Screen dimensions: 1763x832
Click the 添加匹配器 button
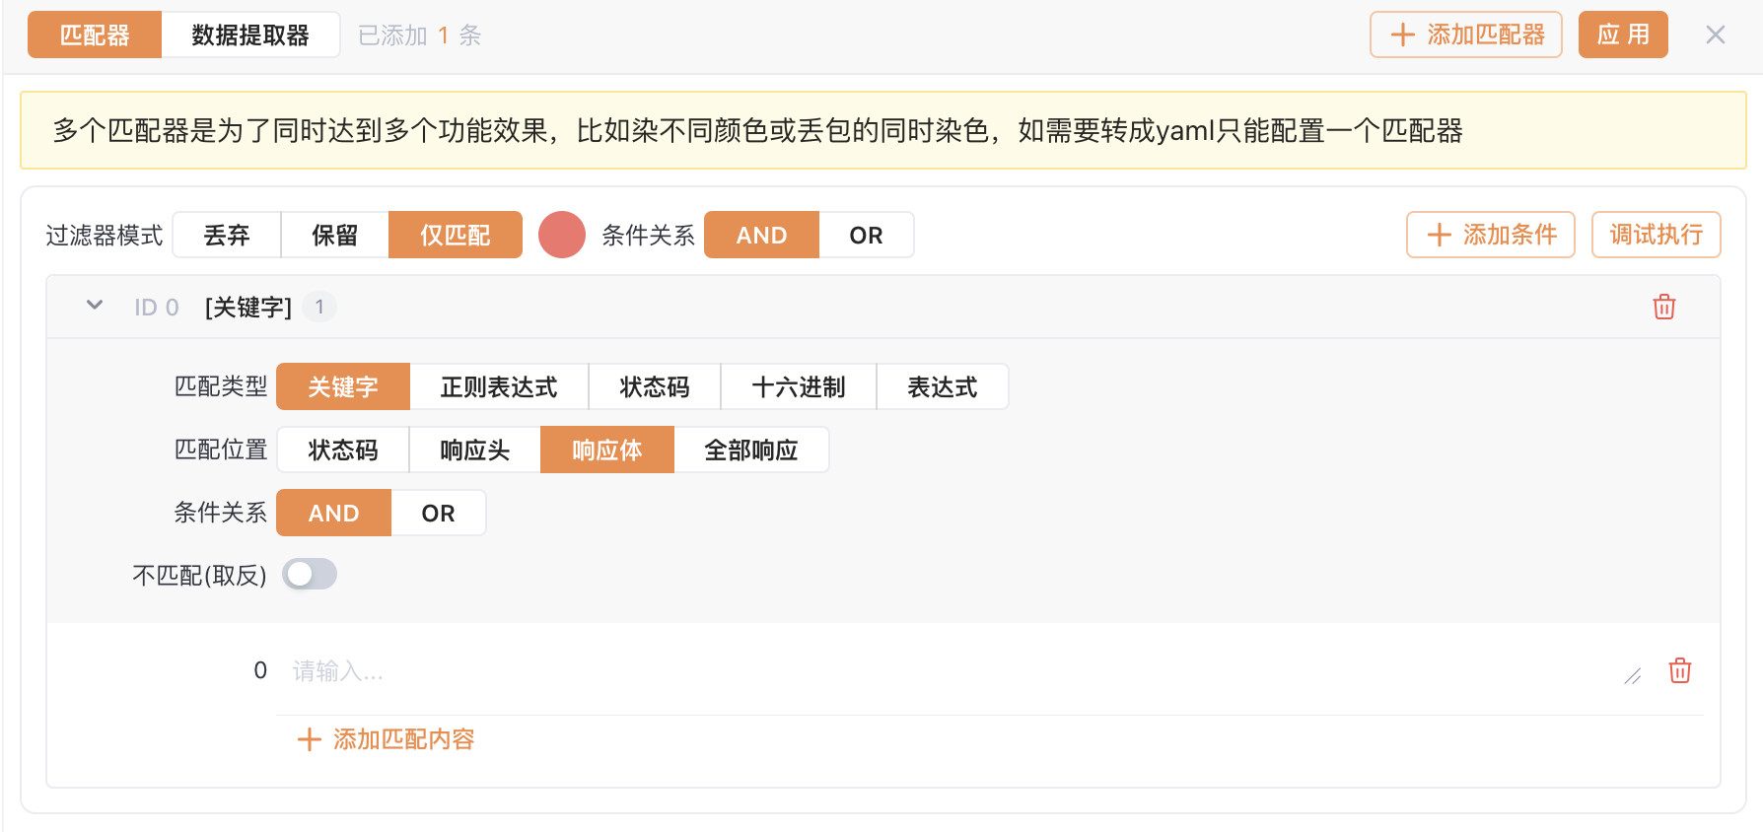click(x=1465, y=35)
